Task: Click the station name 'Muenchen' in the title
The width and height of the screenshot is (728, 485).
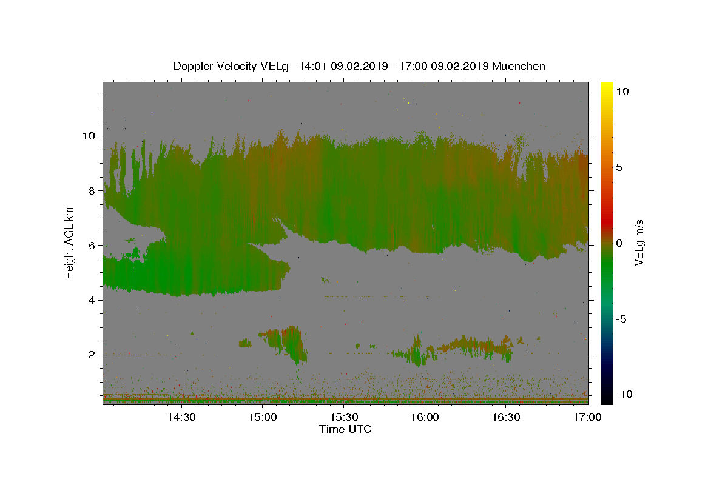Action: tap(519, 66)
